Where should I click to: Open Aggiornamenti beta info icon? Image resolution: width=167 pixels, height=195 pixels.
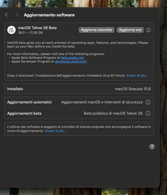coord(148,113)
